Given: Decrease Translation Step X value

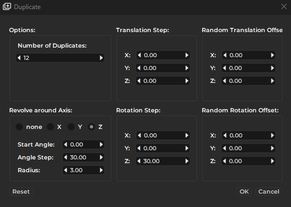Looking at the screenshot, I should pos(140,55).
